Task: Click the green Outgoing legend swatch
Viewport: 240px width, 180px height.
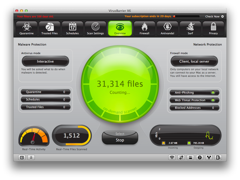Action: point(189,143)
